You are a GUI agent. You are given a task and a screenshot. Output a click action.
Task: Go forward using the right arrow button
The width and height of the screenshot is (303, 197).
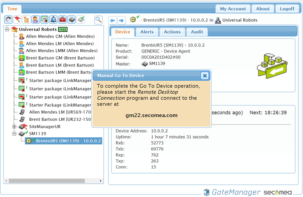point(121,20)
